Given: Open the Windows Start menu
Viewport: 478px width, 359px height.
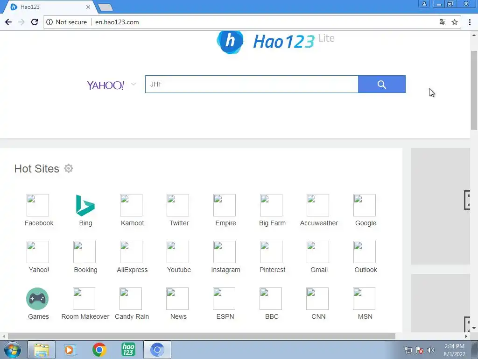Looking at the screenshot, I should 12,350.
